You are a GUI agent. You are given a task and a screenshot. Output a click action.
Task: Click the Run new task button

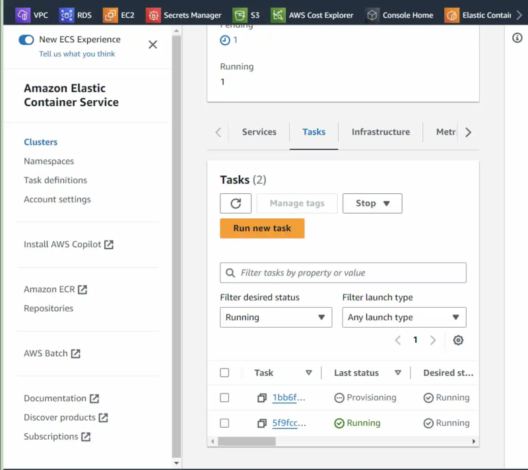point(262,229)
